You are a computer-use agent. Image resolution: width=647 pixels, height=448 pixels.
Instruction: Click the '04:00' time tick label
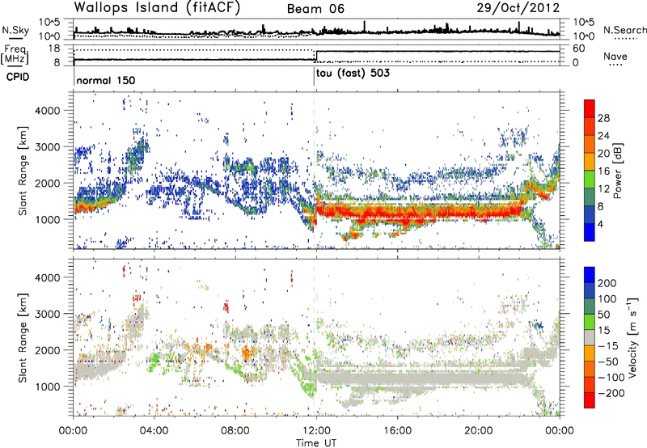154,431
